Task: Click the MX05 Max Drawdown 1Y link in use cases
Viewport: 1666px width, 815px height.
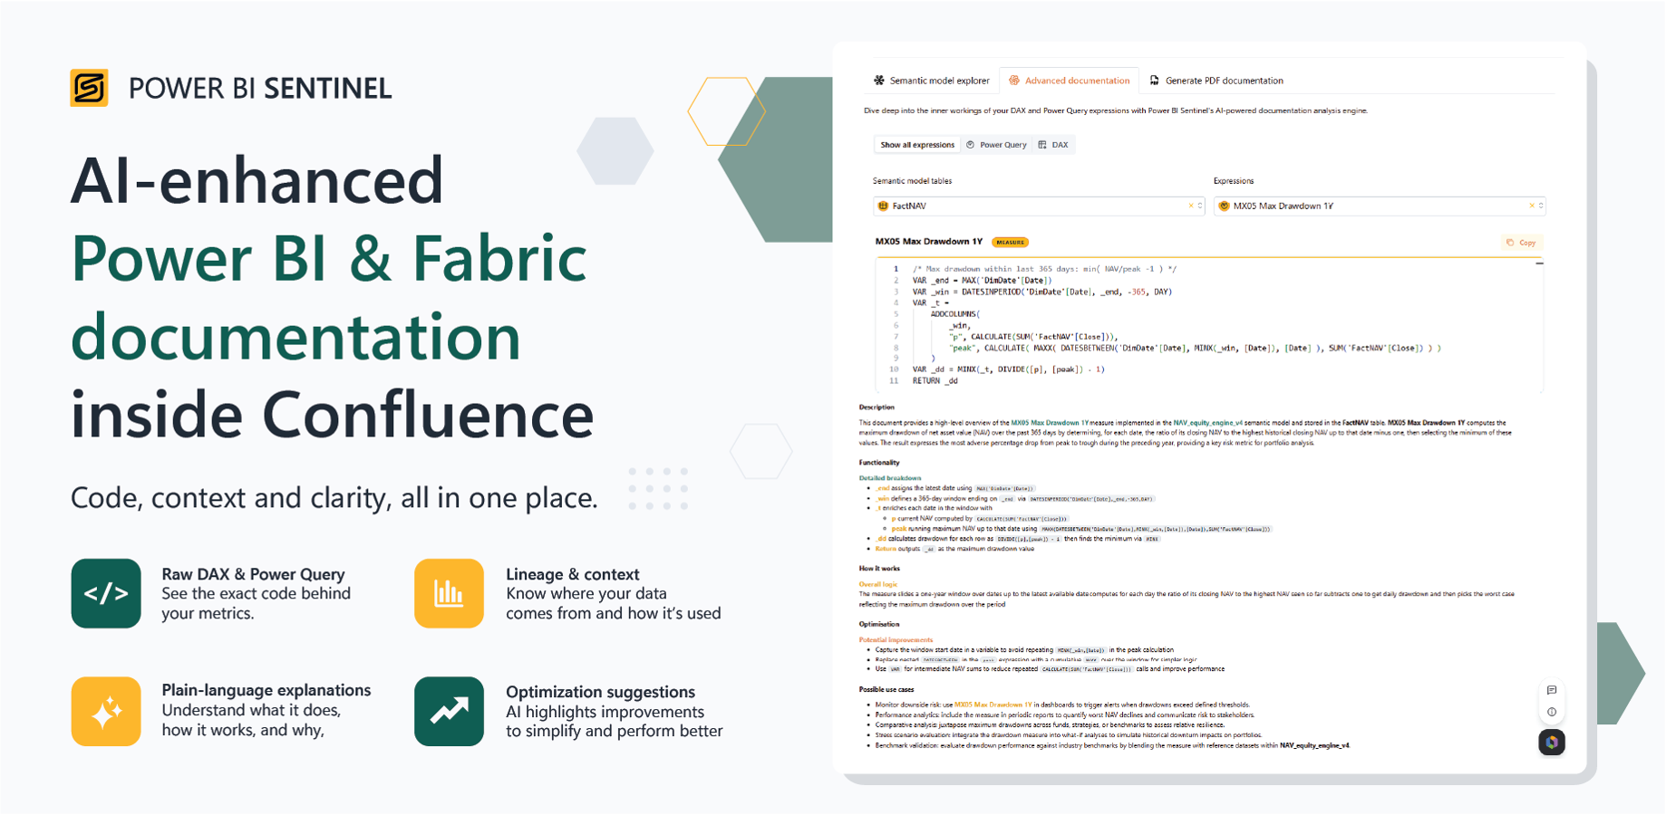Action: click(x=993, y=705)
